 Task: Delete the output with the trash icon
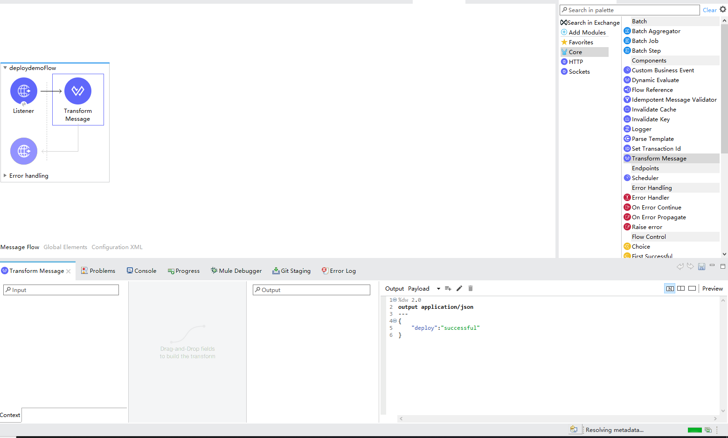(470, 288)
